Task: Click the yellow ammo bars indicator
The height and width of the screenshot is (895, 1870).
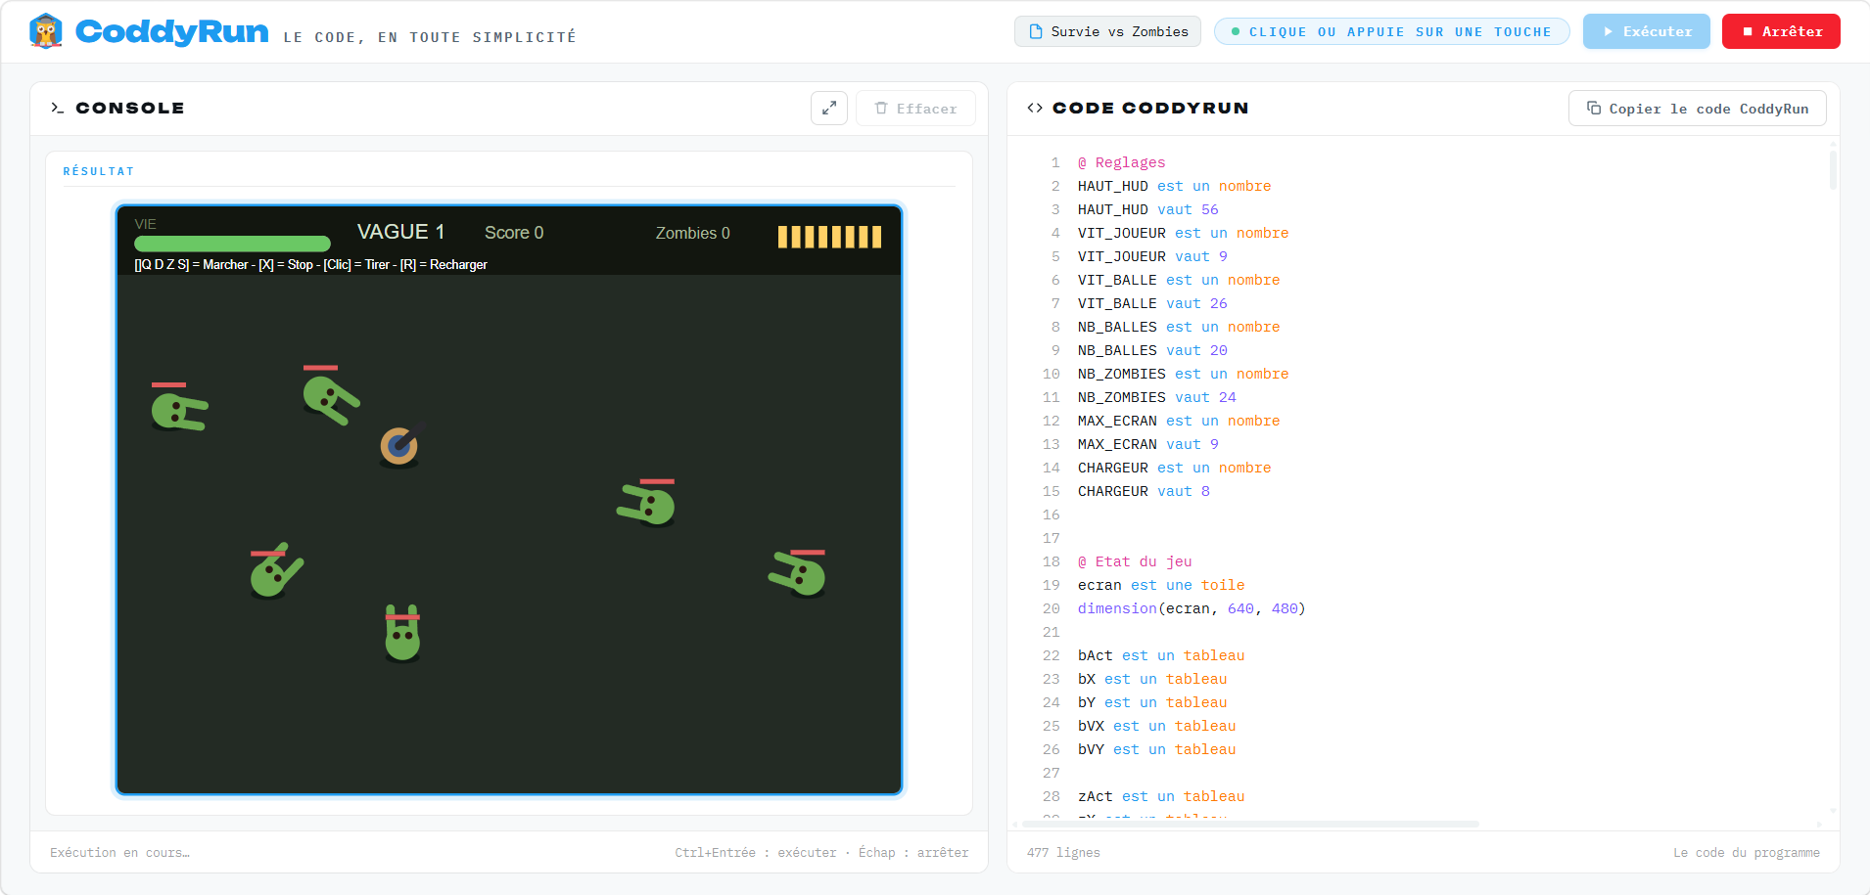Action: (829, 237)
